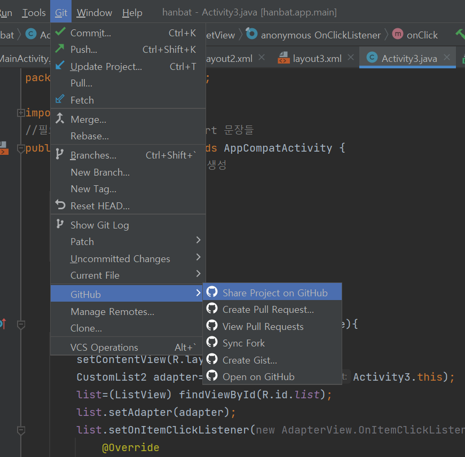The height and width of the screenshot is (457, 465).
Task: Click GitHub icon beside Create Pull Request
Action: (x=212, y=309)
